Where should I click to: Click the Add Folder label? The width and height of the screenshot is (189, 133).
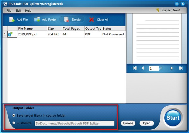(49, 20)
